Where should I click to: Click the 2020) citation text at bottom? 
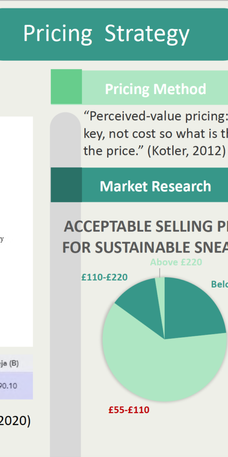[x=15, y=421]
